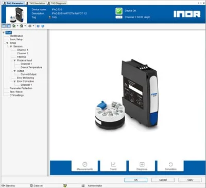This screenshot has height=188, width=206.
Task: Select Output in the navigation tree
Action: coord(21,71)
